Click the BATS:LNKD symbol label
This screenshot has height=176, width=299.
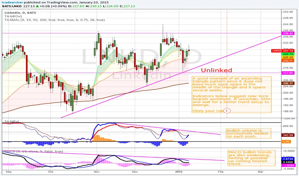(x=12, y=6)
